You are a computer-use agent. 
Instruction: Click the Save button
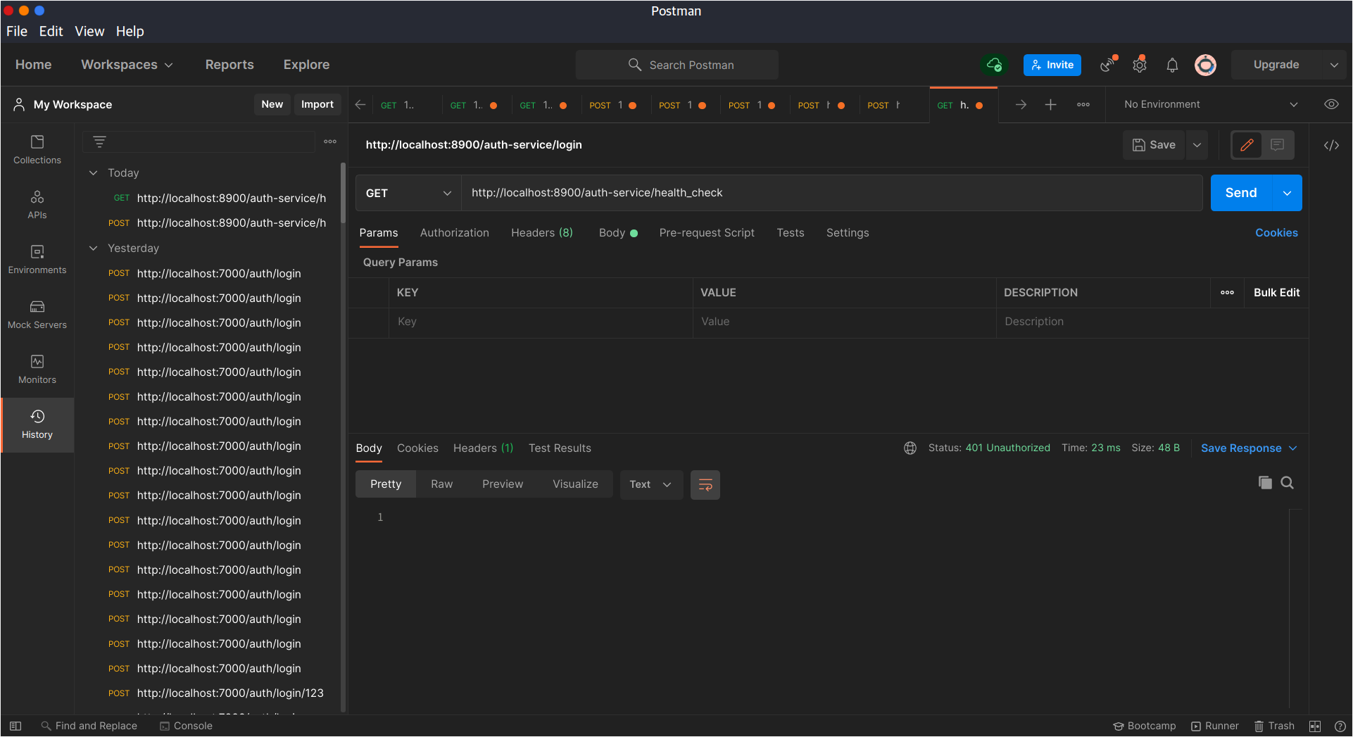(x=1154, y=145)
